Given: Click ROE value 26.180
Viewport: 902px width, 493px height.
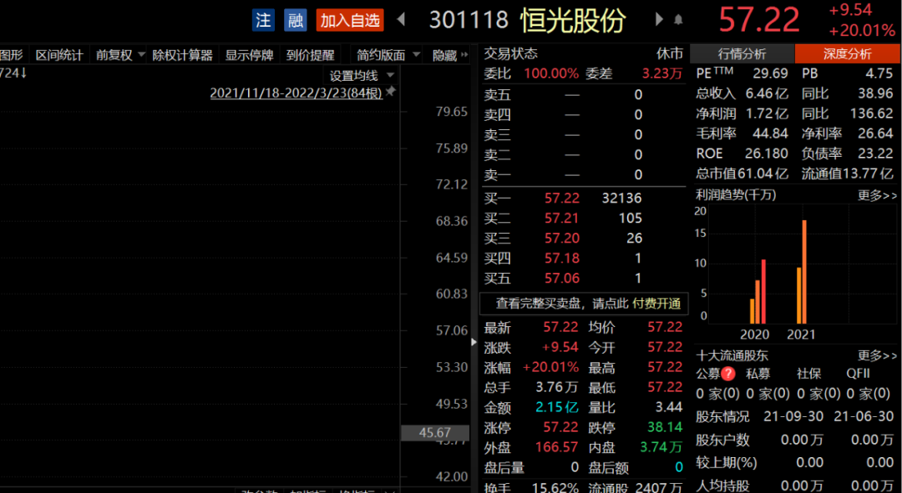Looking at the screenshot, I should (x=767, y=154).
